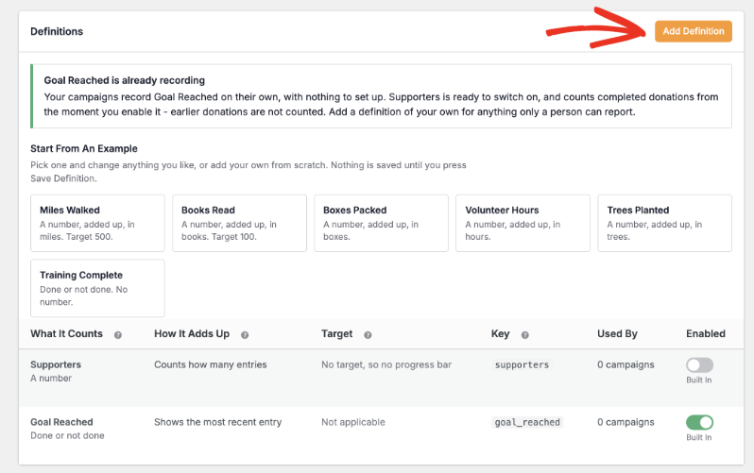This screenshot has width=754, height=473.
Task: Click 'No target, so no progress bar' text
Action: [386, 364]
